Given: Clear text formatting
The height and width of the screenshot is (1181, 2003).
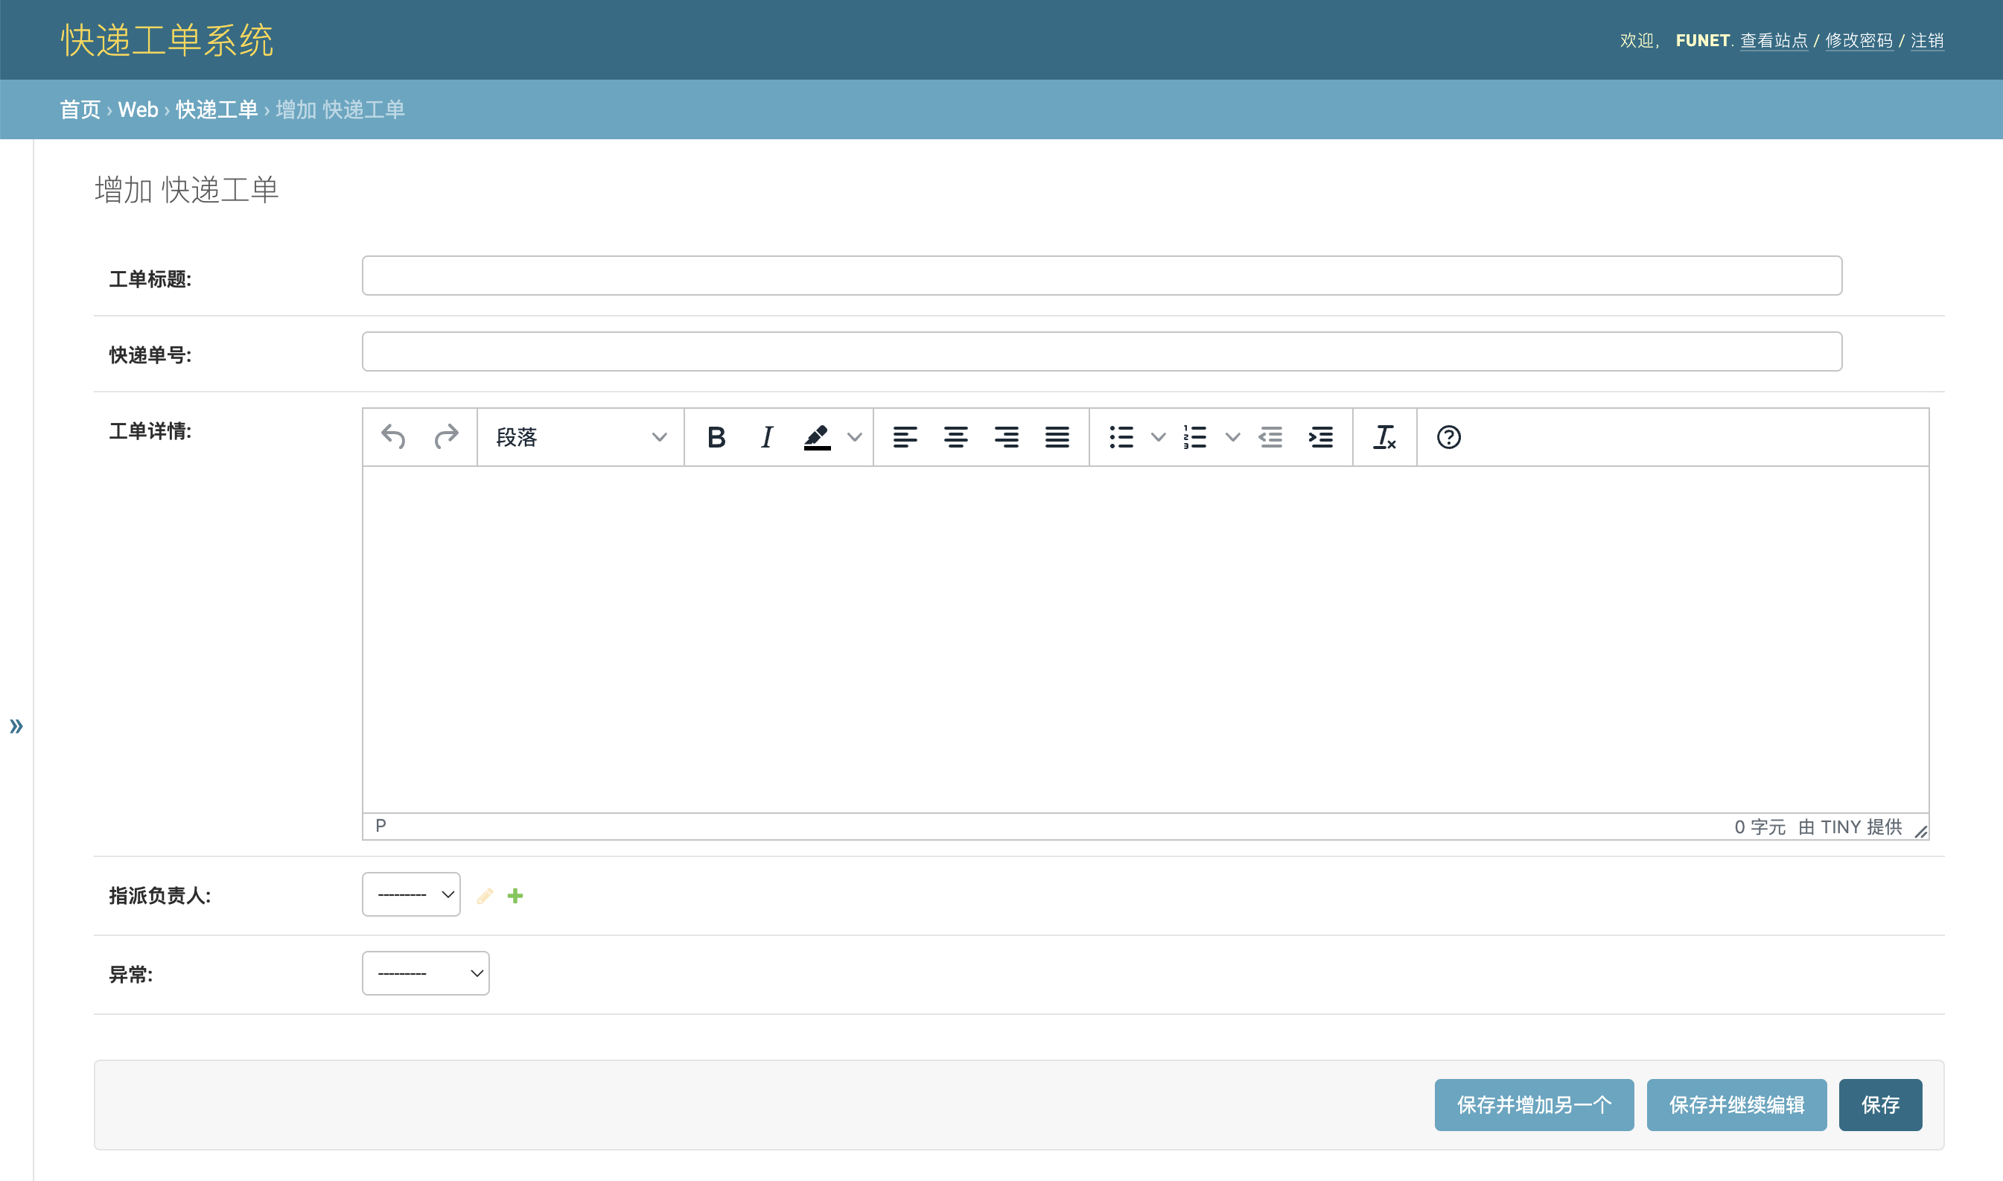Looking at the screenshot, I should click(1385, 437).
